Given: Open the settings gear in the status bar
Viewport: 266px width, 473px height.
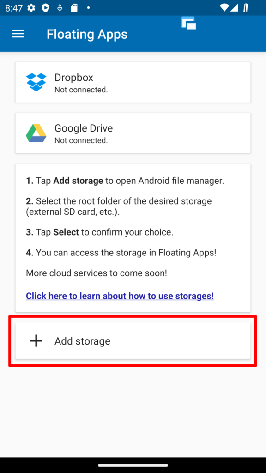Looking at the screenshot, I should [x=30, y=7].
